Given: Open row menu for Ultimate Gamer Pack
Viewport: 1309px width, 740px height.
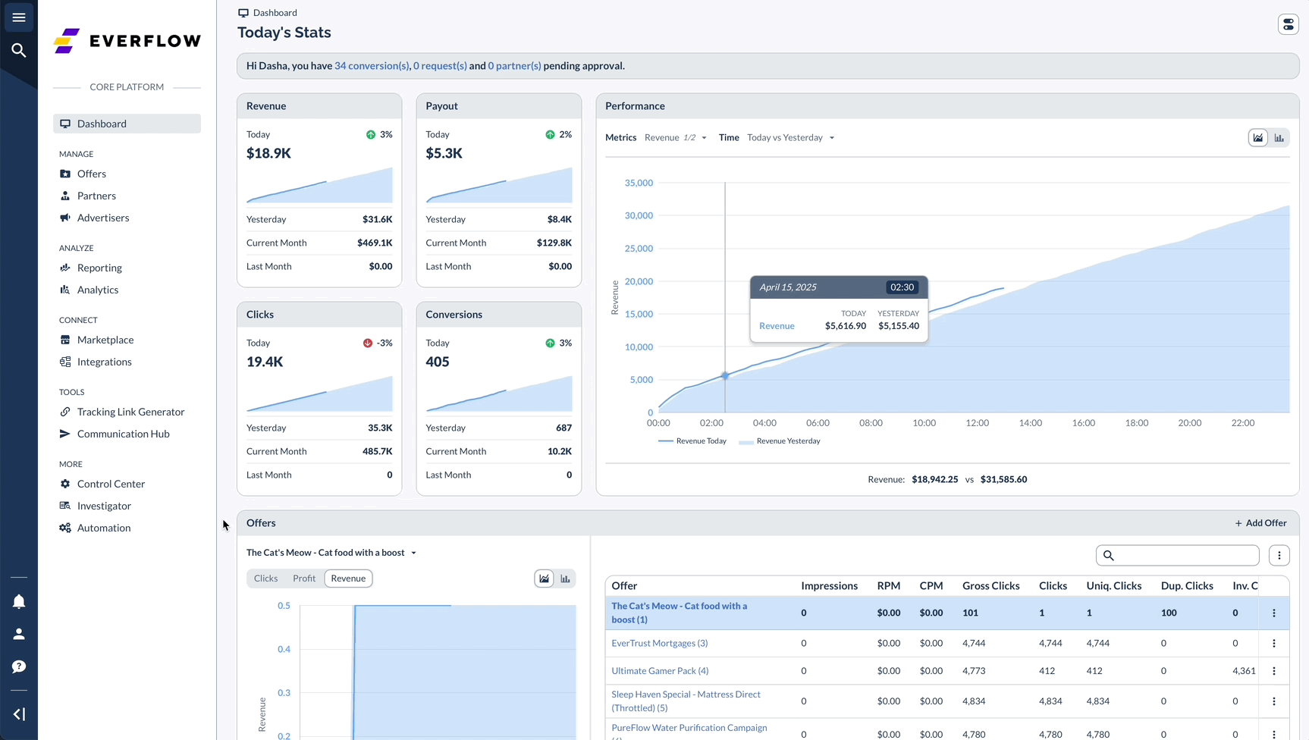Looking at the screenshot, I should [1274, 671].
